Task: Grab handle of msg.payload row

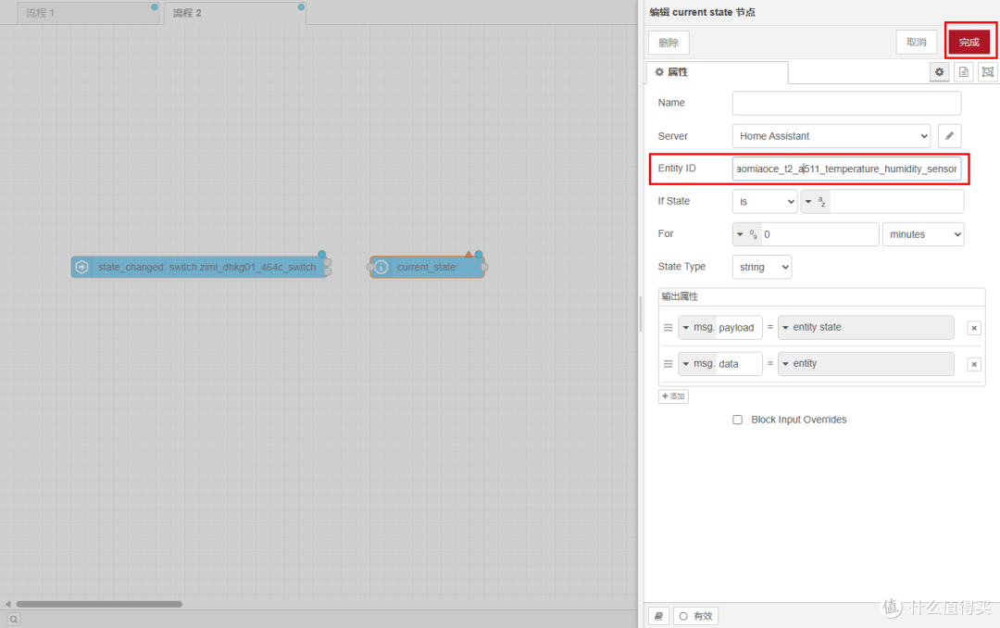Action: (668, 327)
